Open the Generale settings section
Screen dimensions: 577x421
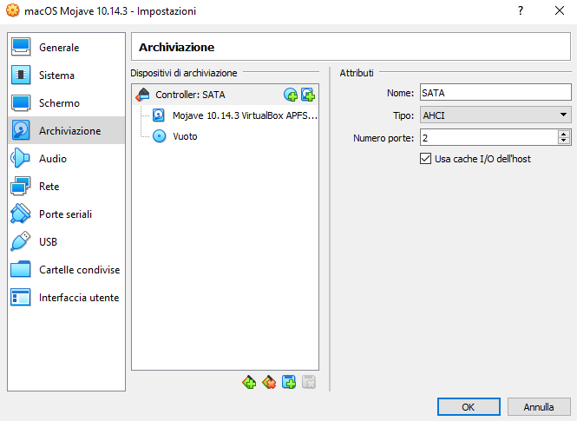pyautogui.click(x=66, y=48)
